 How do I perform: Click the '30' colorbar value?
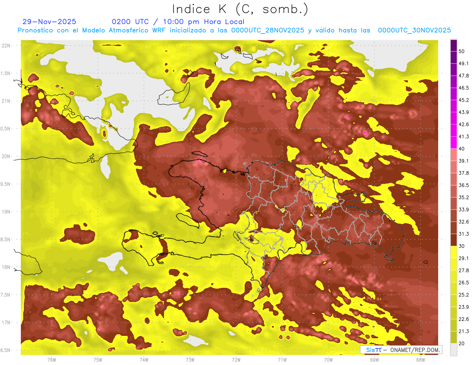pyautogui.click(x=462, y=246)
